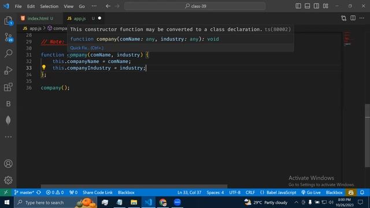Open master branch picker in status bar

pos(24,192)
